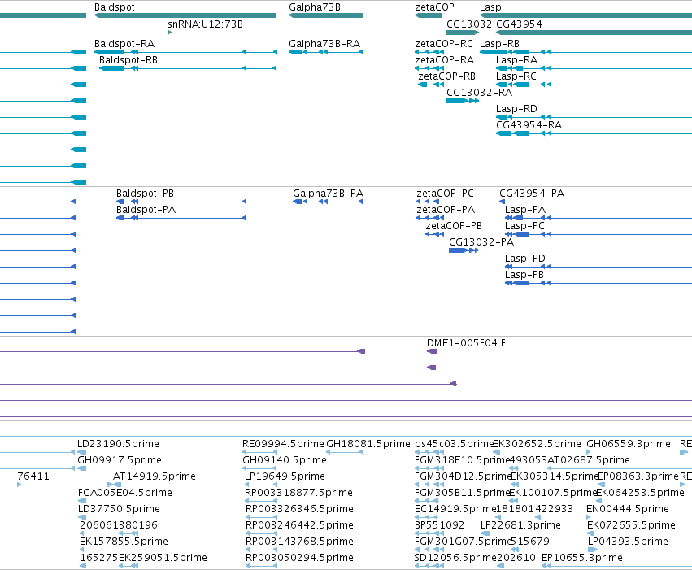
Task: Select the Galpha73B gene bar
Action: (326, 15)
